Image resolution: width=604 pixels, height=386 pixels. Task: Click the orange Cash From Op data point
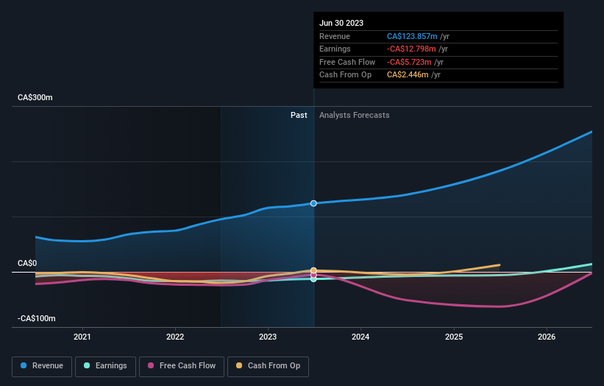pos(313,270)
